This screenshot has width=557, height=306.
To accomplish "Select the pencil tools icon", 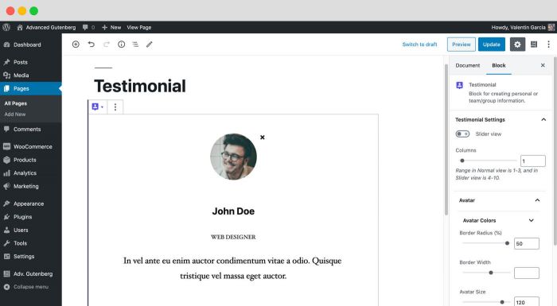I will pyautogui.click(x=150, y=45).
